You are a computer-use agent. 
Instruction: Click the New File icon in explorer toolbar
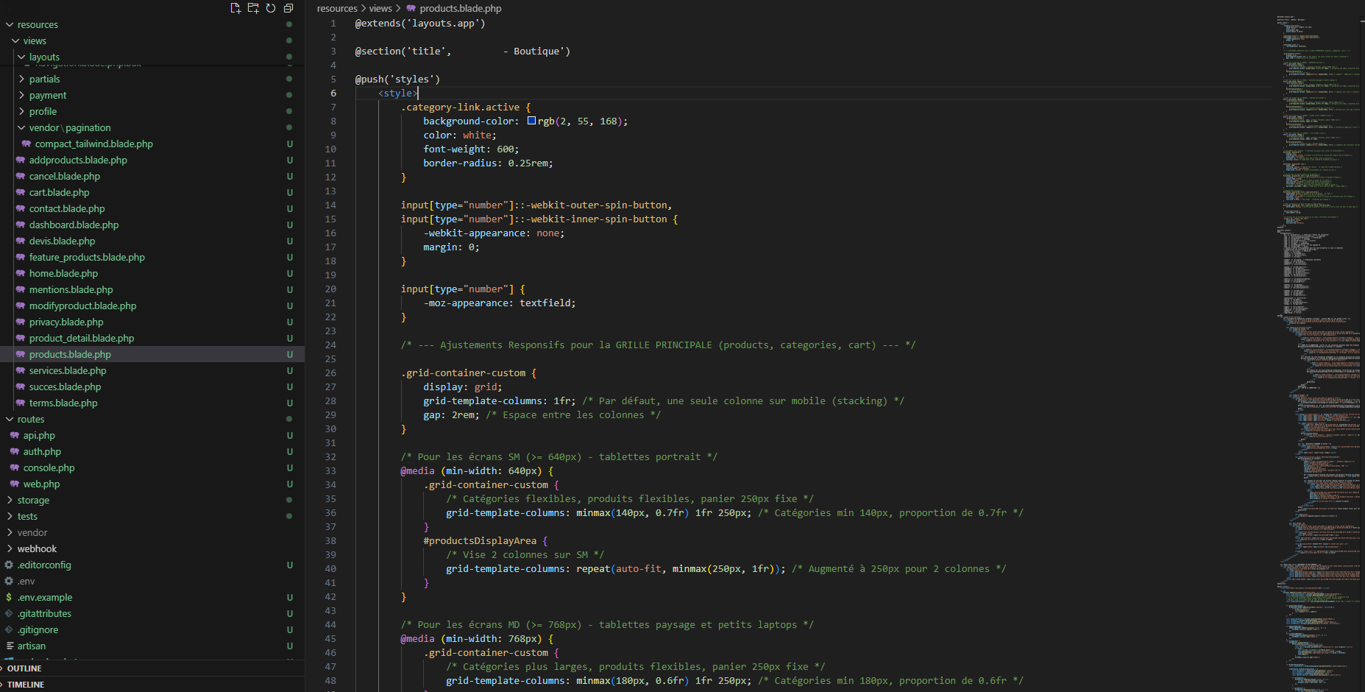(x=235, y=8)
